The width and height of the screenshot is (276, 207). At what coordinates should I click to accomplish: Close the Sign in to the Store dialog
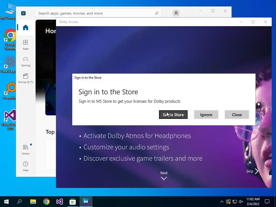(237, 115)
